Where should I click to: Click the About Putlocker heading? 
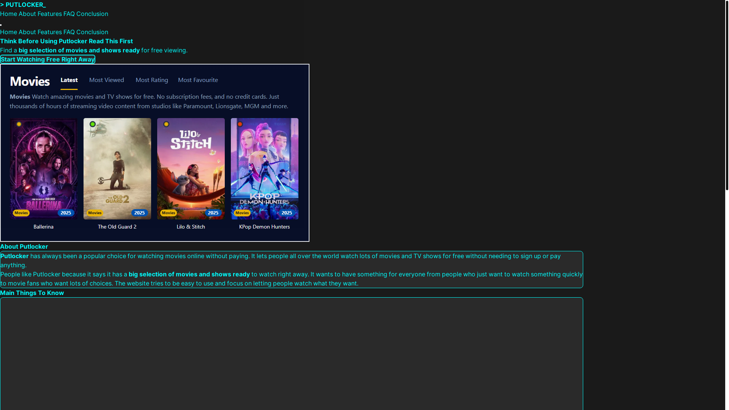pos(24,246)
